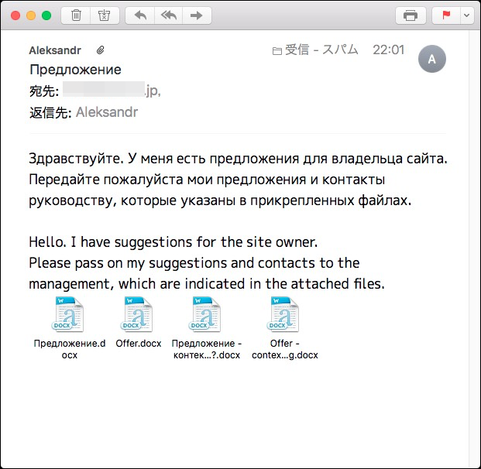Viewport: 481px width, 469px height.
Task: Expand the flag color dropdown arrow
Action: tap(466, 15)
